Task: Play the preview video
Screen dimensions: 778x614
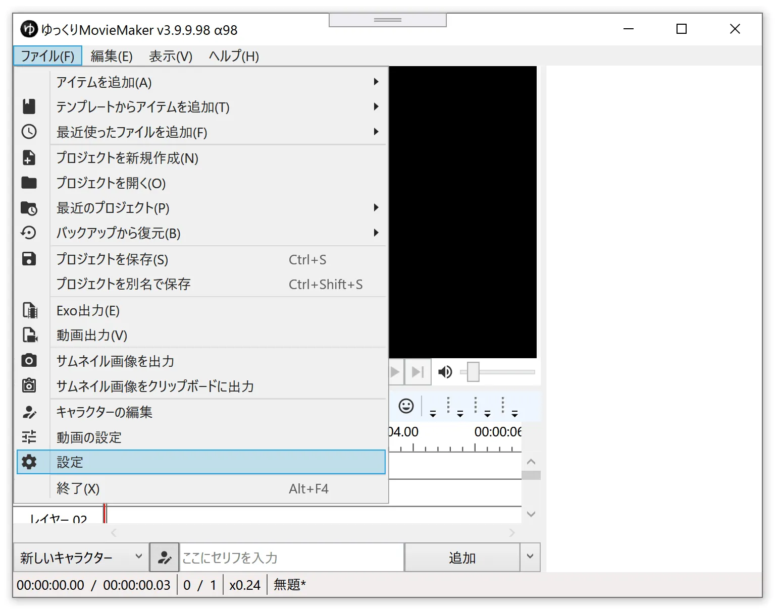Action: pyautogui.click(x=395, y=372)
